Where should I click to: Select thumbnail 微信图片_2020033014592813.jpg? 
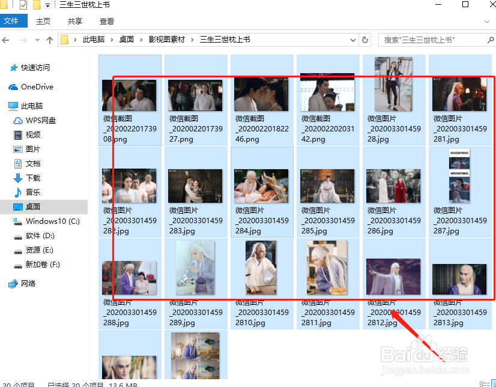tap(459, 280)
